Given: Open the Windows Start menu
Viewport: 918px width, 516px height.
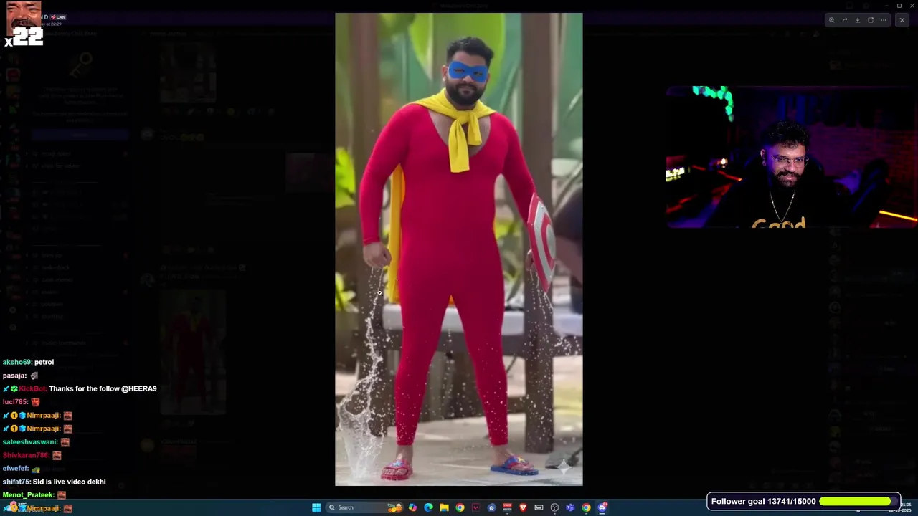Looking at the screenshot, I should tap(316, 507).
